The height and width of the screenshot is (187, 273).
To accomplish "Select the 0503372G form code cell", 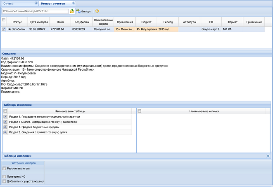I will click(x=82, y=29).
